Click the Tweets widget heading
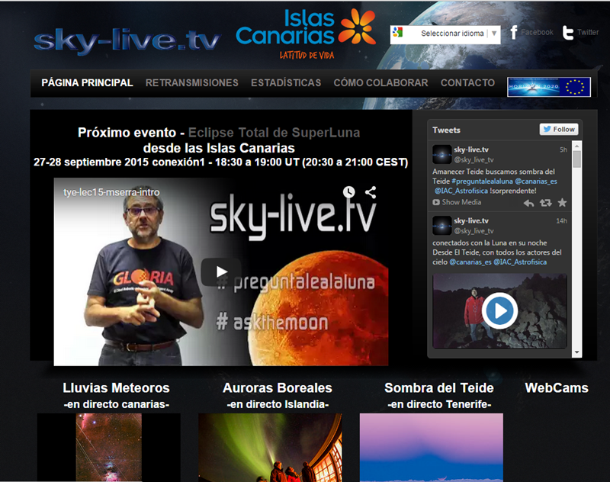Screen dimensions: 610x482 pyautogui.click(x=446, y=130)
